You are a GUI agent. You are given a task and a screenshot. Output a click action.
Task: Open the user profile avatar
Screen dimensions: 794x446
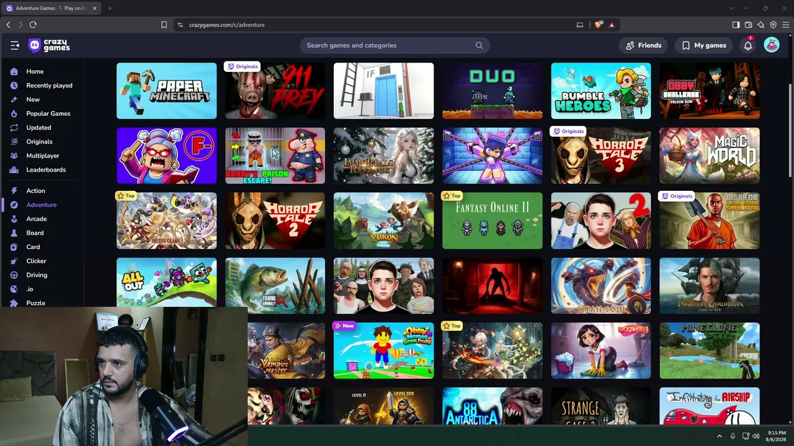(x=772, y=45)
